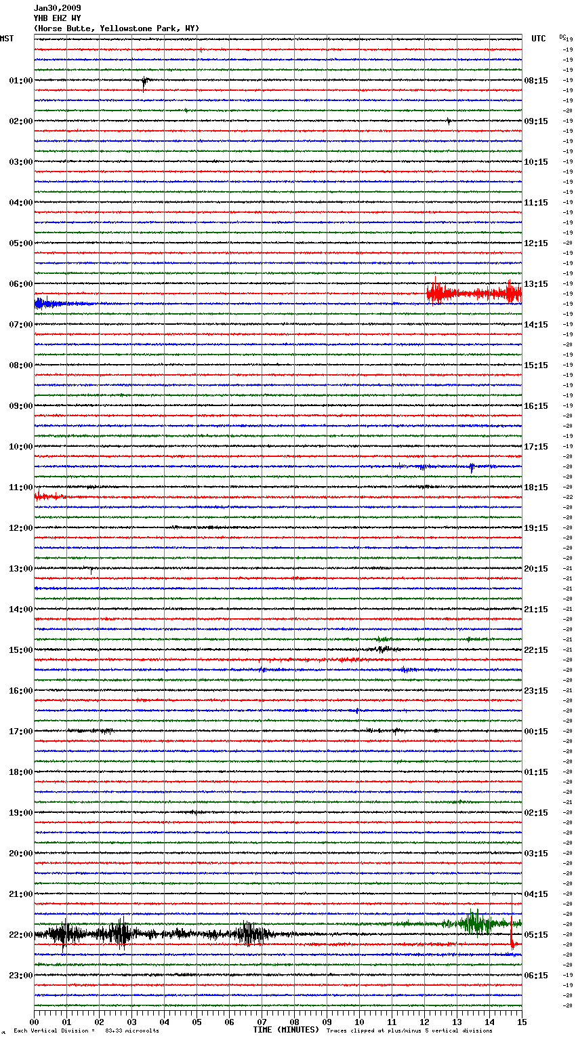The width and height of the screenshot is (576, 1040).
Task: Click minute 12 on the bottom axis
Action: point(425,1022)
